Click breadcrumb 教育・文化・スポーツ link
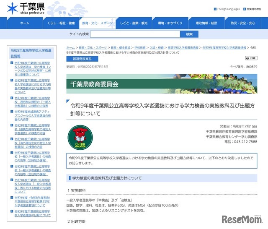 click(x=93, y=47)
